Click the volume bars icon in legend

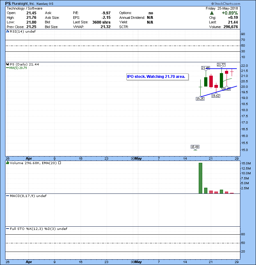pos(7,163)
